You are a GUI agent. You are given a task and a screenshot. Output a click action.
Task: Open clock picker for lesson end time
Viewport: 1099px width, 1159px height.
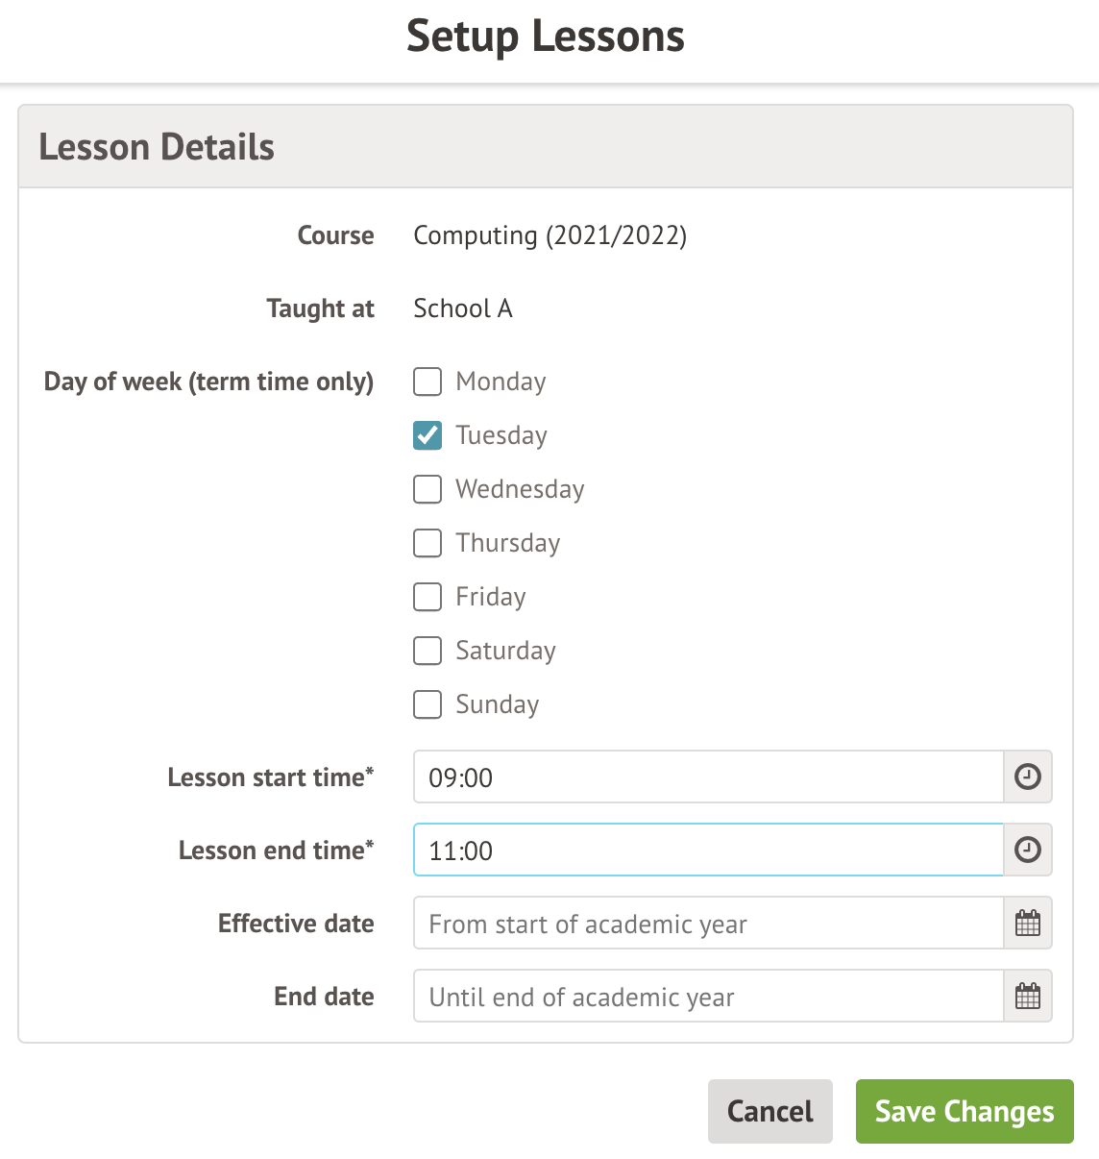1028,850
